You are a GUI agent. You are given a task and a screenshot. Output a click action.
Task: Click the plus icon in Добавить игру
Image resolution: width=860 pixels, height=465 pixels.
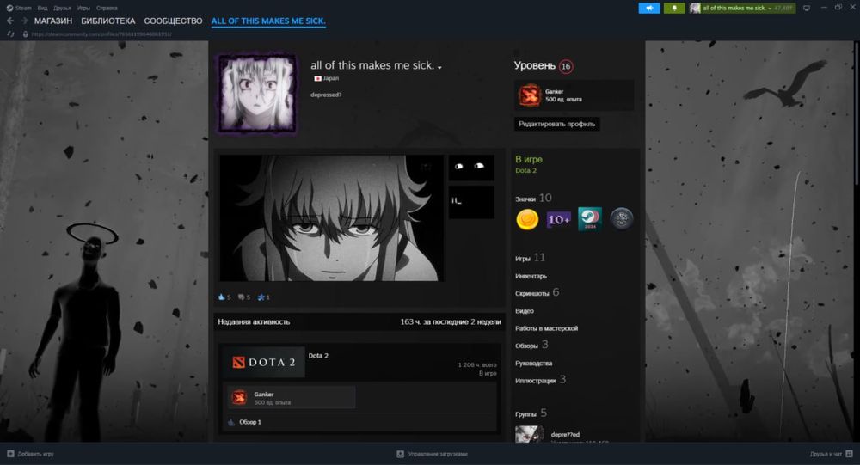coord(10,454)
